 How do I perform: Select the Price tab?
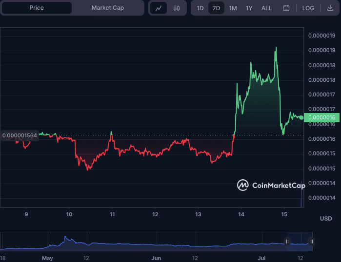(37, 8)
